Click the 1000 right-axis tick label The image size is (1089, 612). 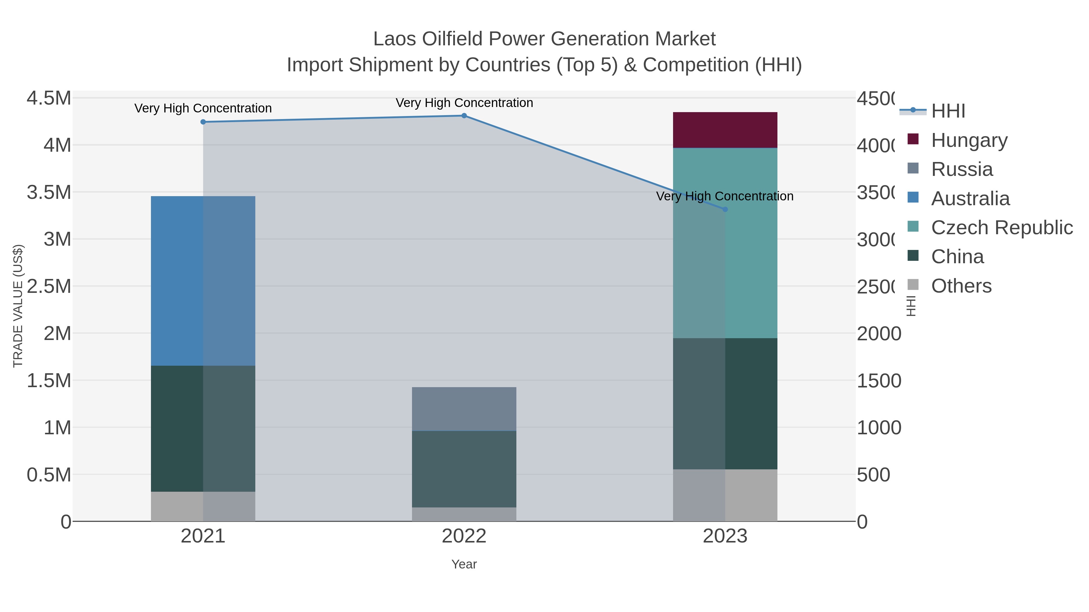(x=879, y=427)
